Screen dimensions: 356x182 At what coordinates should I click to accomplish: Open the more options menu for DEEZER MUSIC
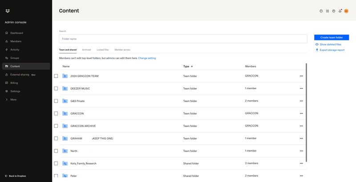[301, 88]
